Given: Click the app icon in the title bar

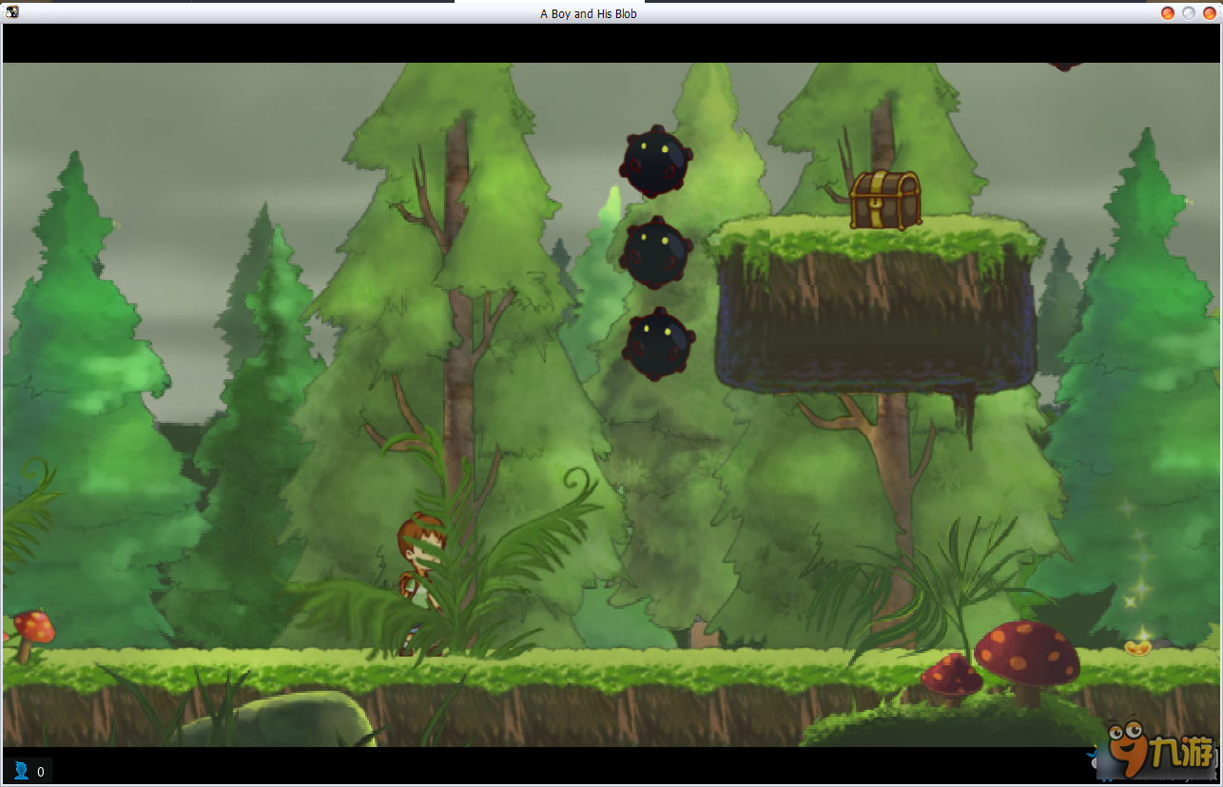Looking at the screenshot, I should point(12,12).
